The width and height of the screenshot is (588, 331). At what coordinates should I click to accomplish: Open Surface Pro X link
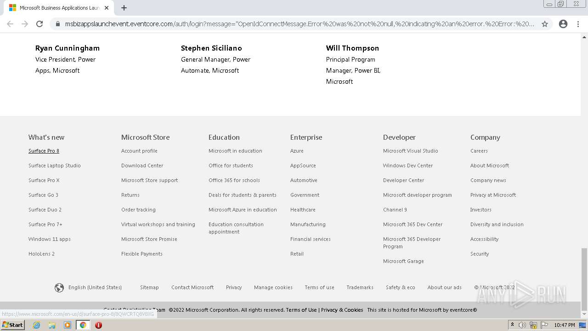coord(44,180)
